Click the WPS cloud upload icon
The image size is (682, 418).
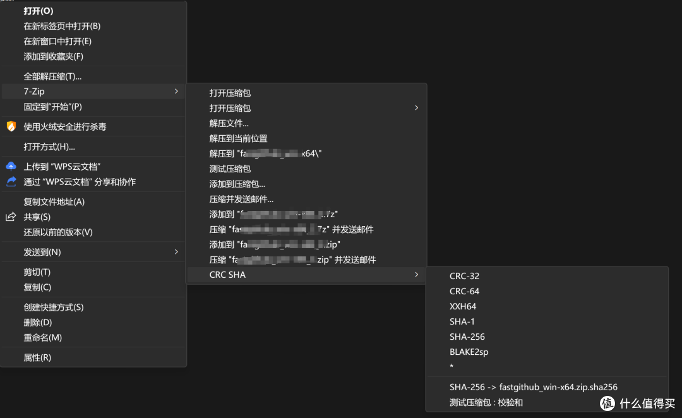tap(11, 166)
